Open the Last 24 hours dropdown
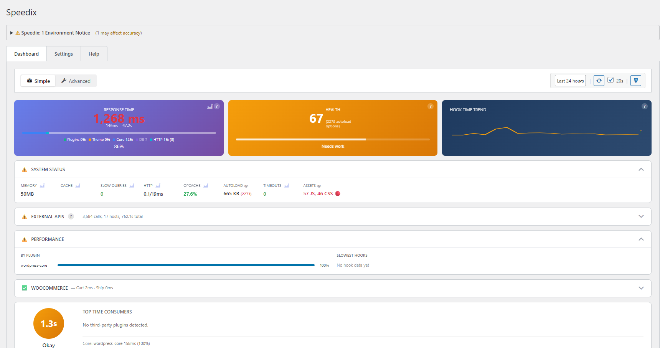 pyautogui.click(x=570, y=81)
